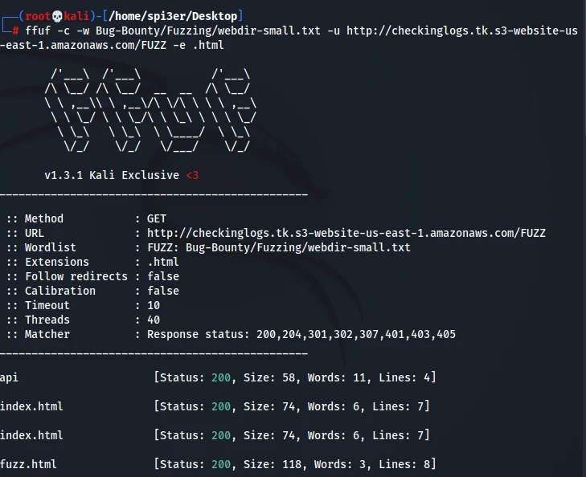Click the skull icon in the prompt

click(57, 16)
